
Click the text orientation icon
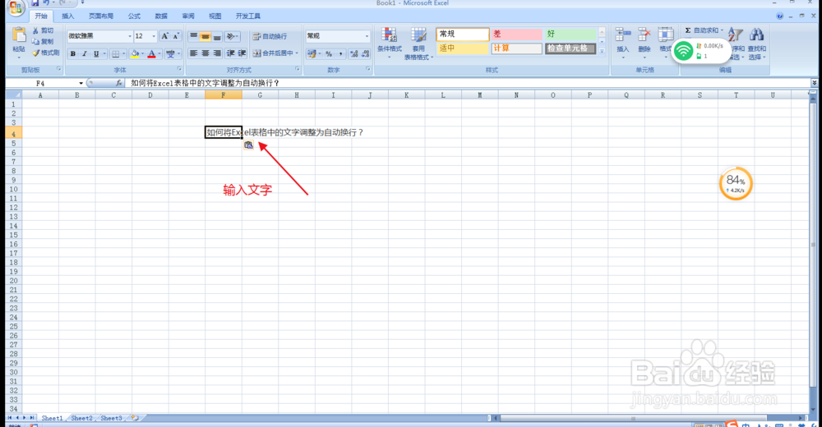click(230, 36)
